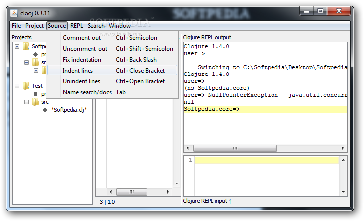364x221 pixels.
Task: Click into the REPL input line 1
Action: [267, 160]
